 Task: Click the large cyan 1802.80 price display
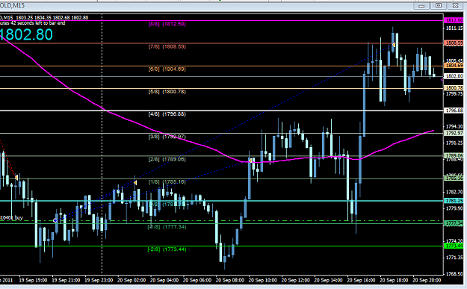(x=26, y=34)
